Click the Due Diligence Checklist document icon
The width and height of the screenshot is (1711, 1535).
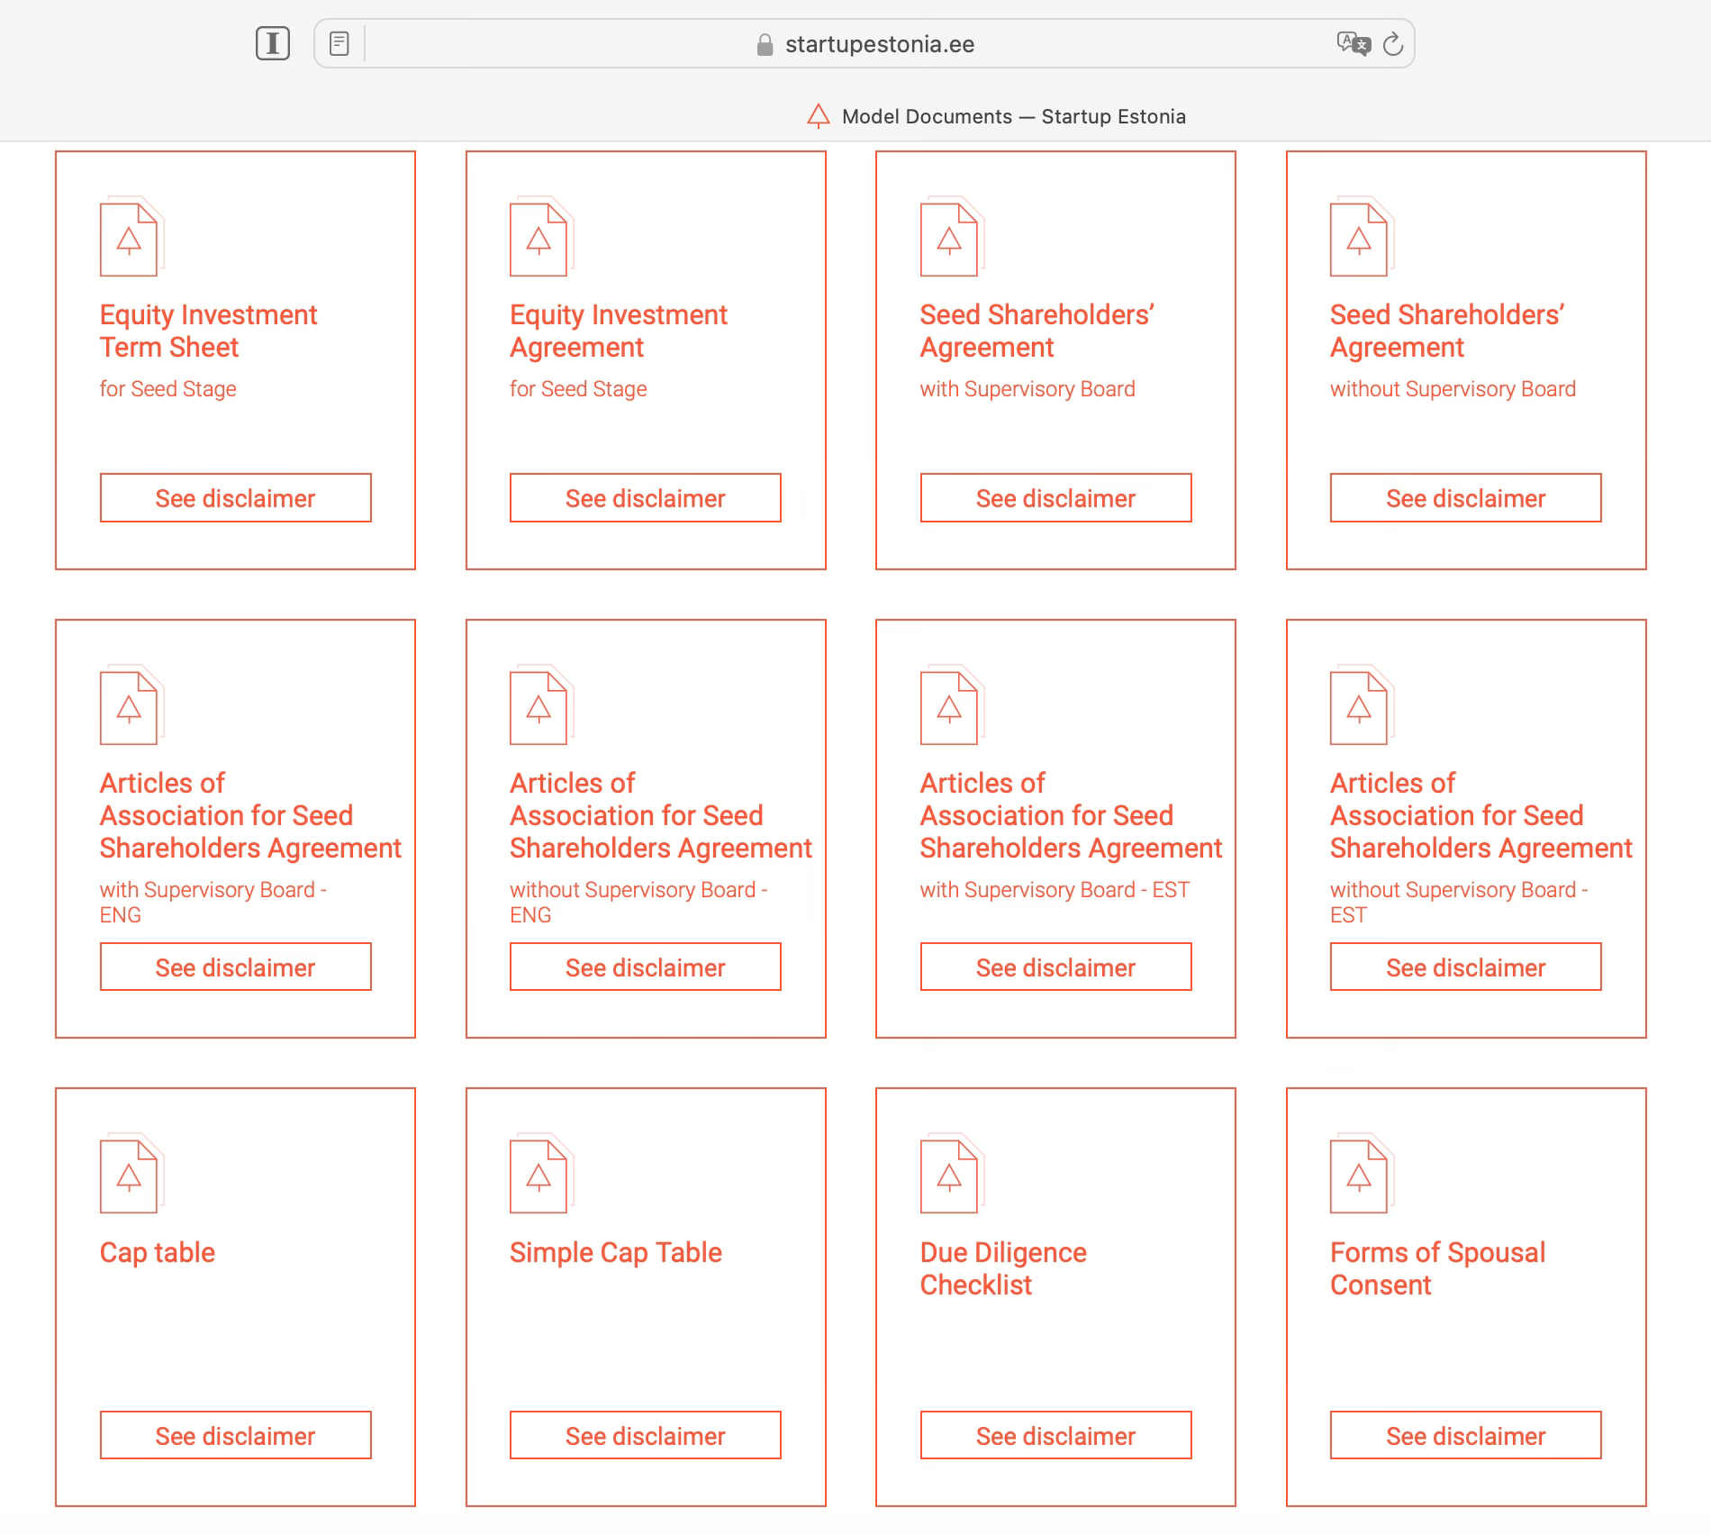953,1174
